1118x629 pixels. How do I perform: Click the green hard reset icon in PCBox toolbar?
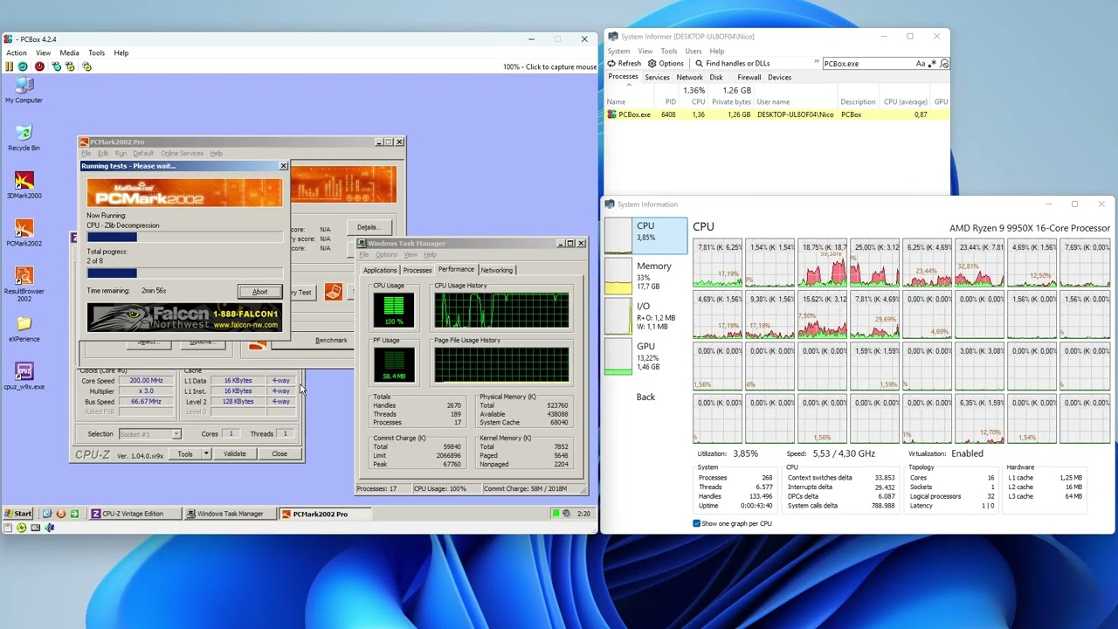[23, 66]
